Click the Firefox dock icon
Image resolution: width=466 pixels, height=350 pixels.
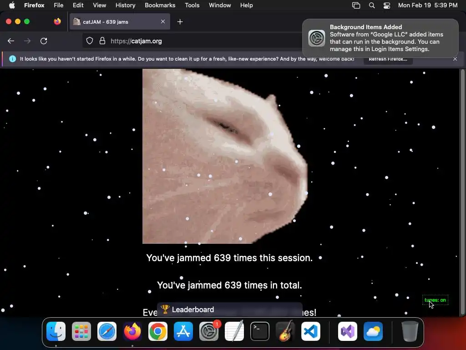tap(132, 331)
